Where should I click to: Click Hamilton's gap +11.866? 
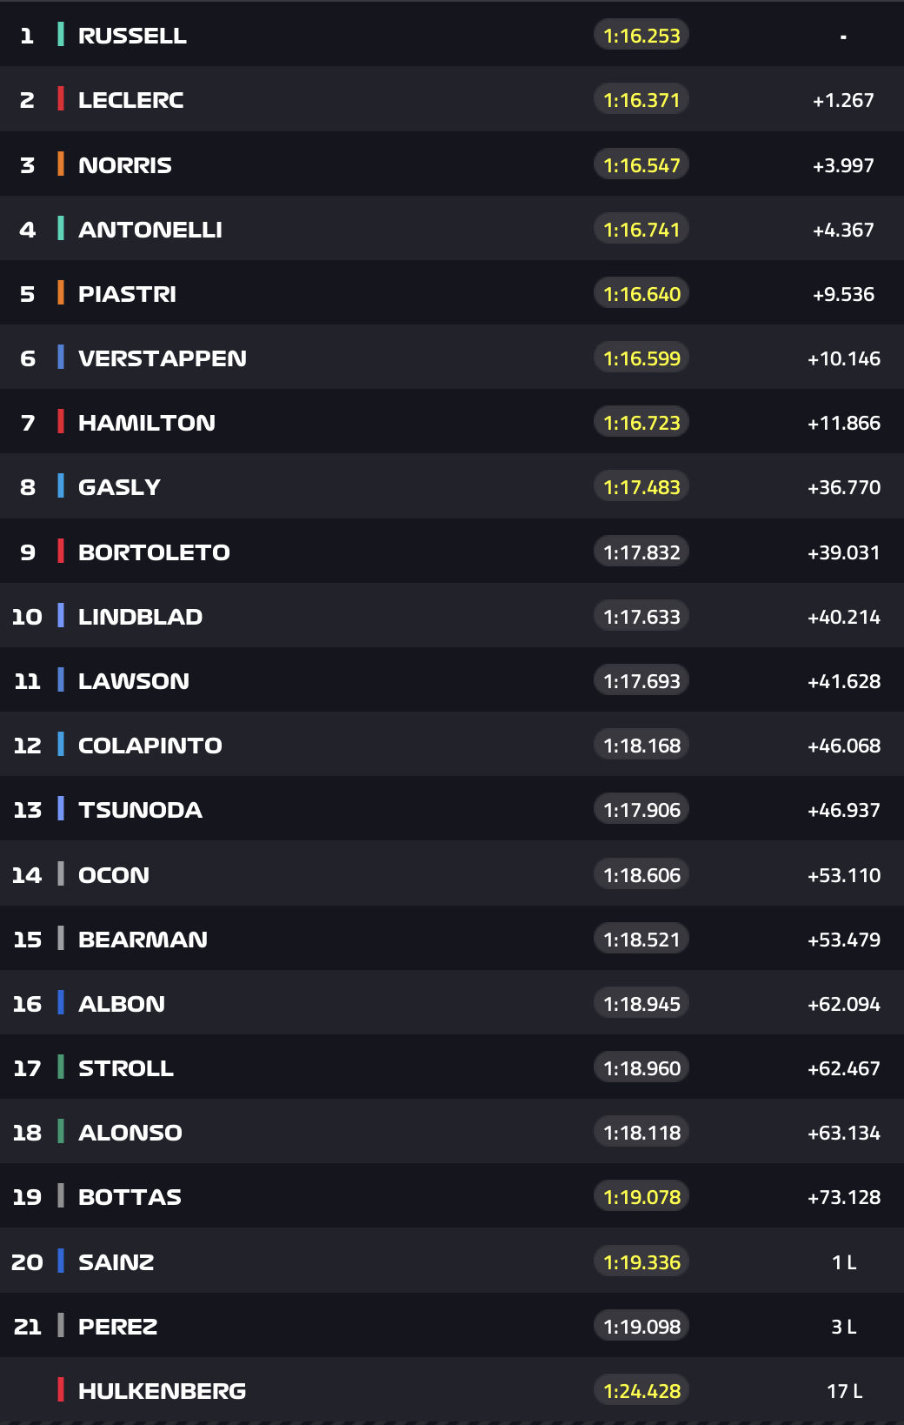point(844,423)
